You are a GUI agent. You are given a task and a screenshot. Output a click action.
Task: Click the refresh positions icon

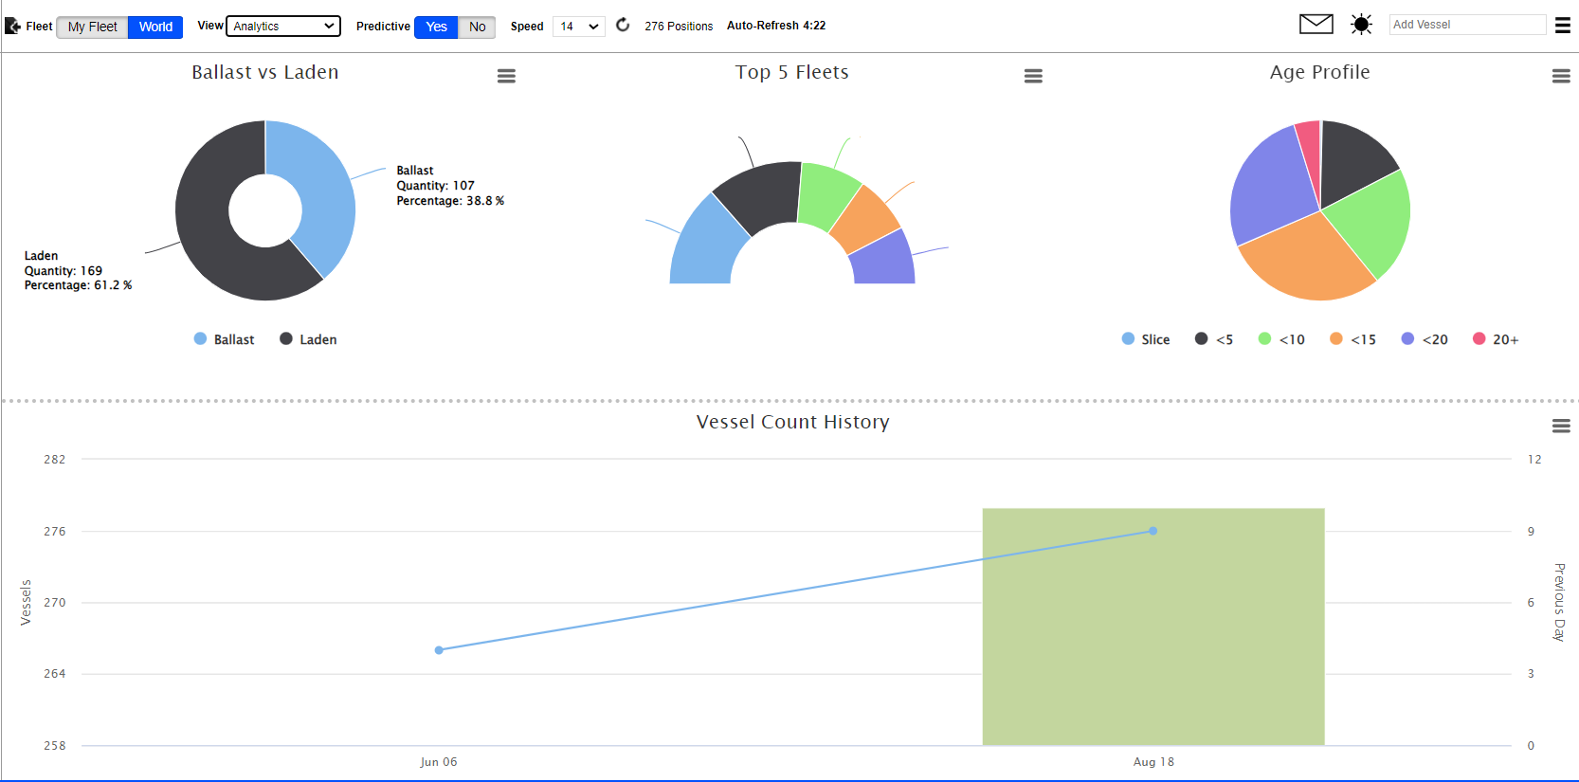(x=623, y=26)
